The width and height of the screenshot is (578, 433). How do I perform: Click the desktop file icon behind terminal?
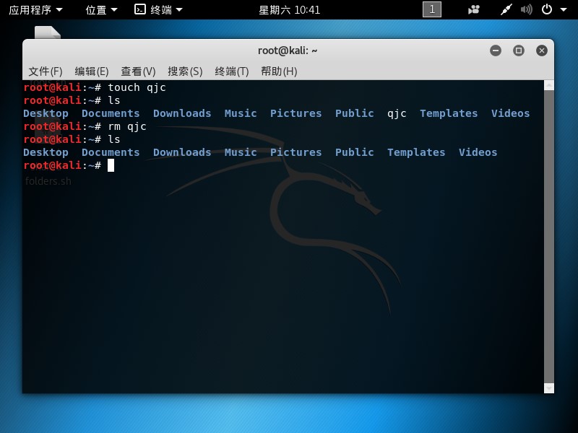(47, 32)
